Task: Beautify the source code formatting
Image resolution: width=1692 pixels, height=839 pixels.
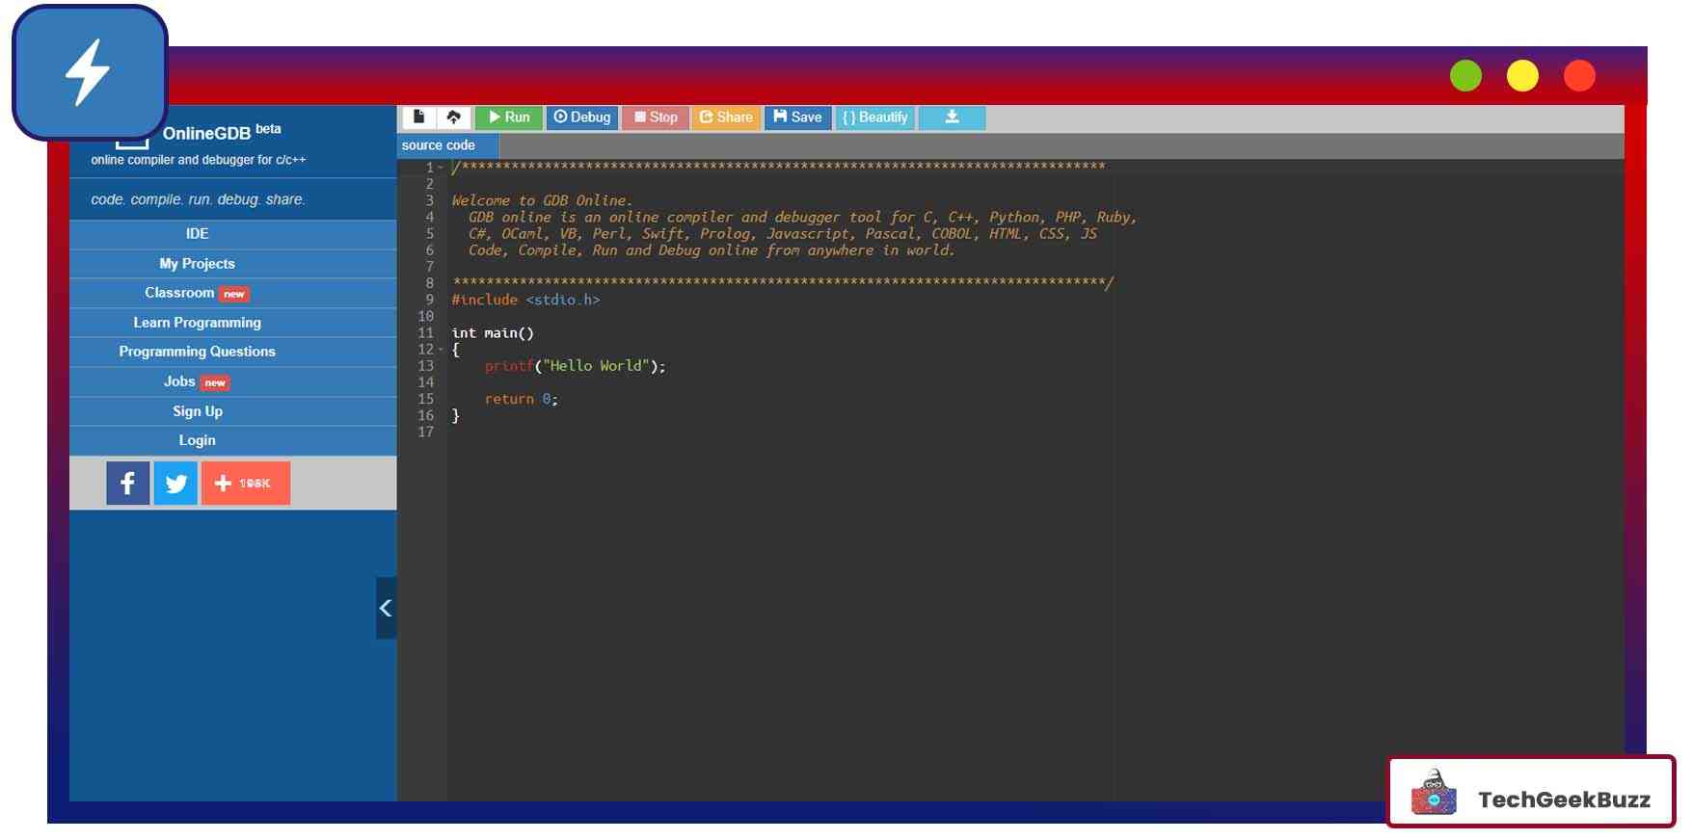Action: pyautogui.click(x=874, y=118)
